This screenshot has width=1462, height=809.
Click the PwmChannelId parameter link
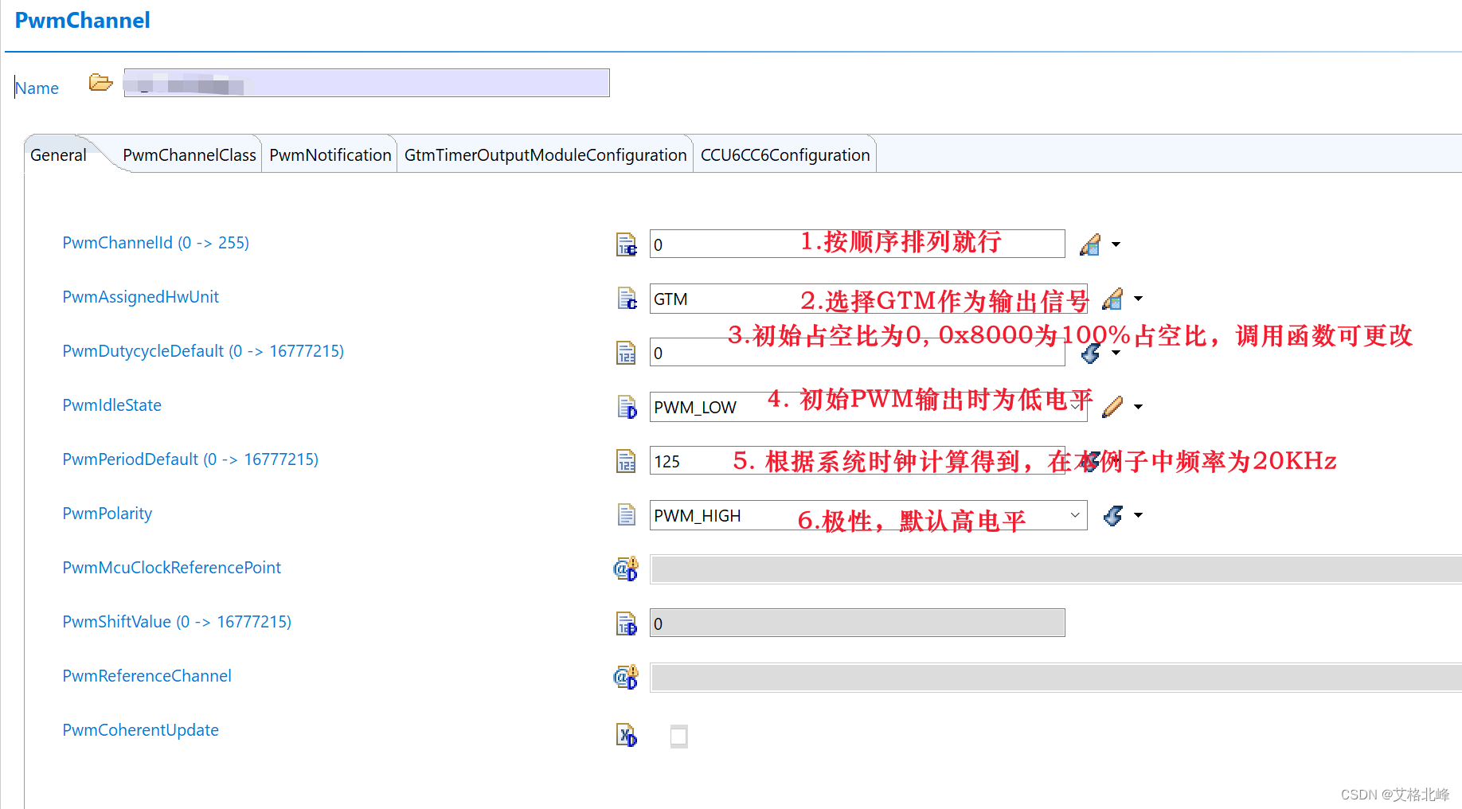tap(155, 243)
